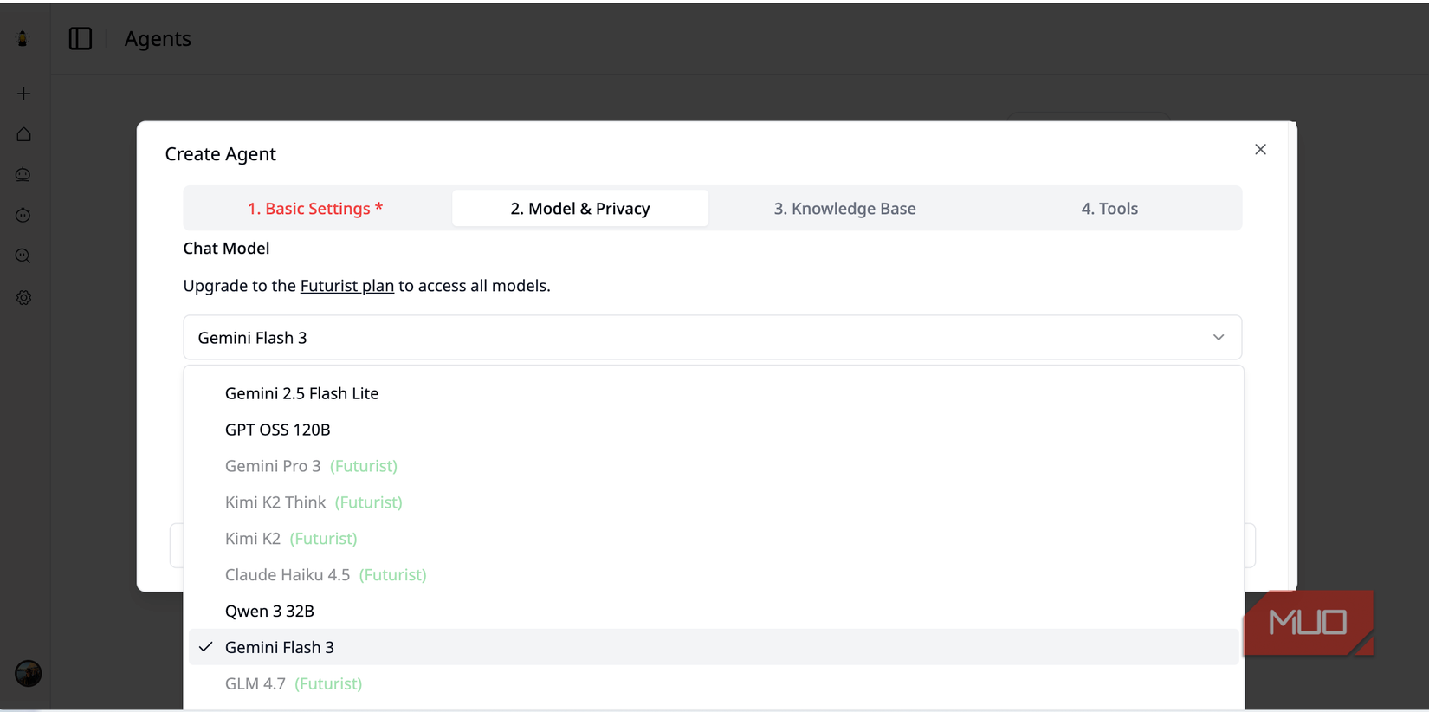Go to Knowledge Base tab
The height and width of the screenshot is (712, 1429).
click(x=844, y=209)
